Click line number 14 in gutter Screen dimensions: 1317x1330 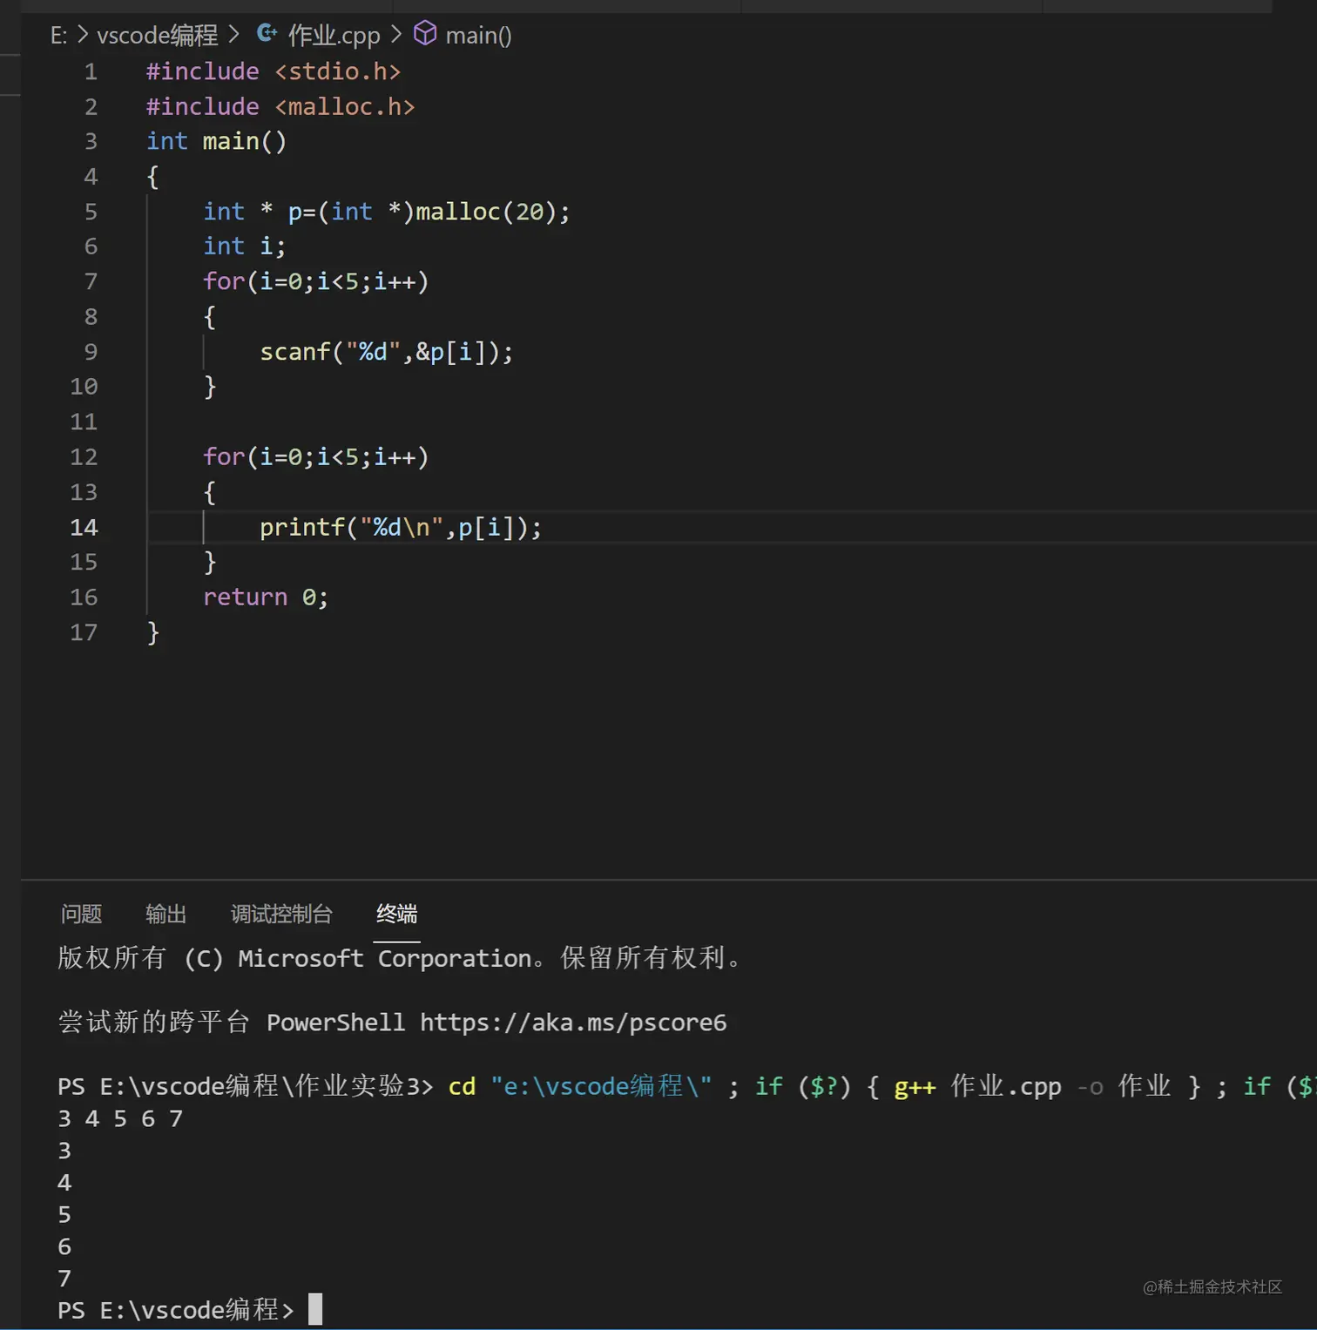click(x=84, y=527)
